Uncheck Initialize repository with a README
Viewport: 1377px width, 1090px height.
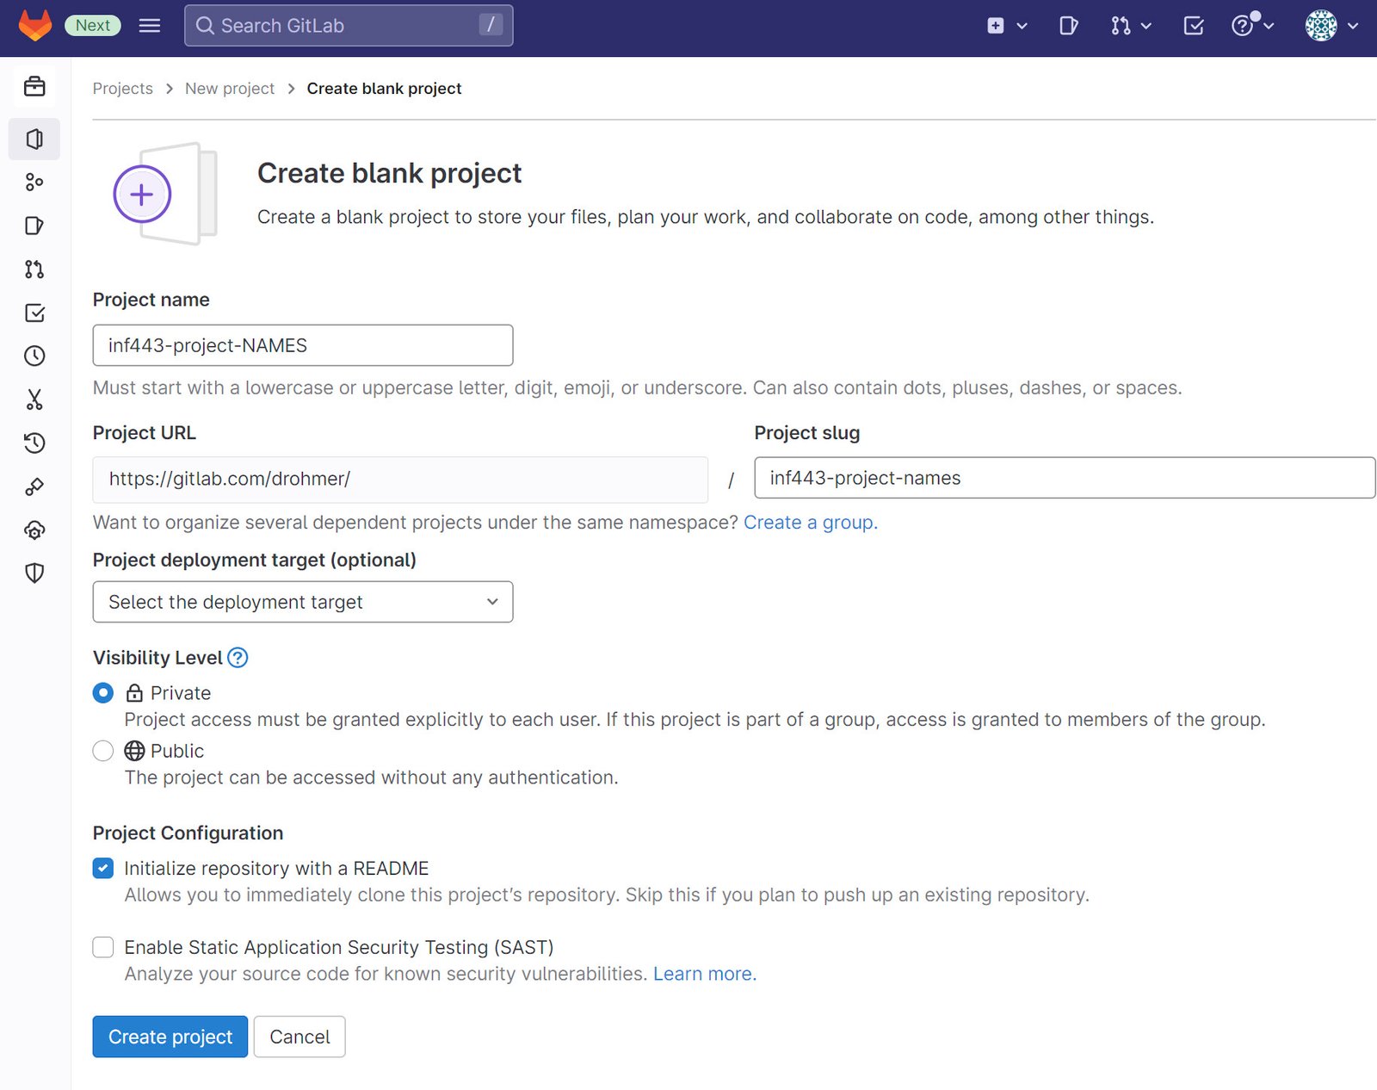[102, 868]
